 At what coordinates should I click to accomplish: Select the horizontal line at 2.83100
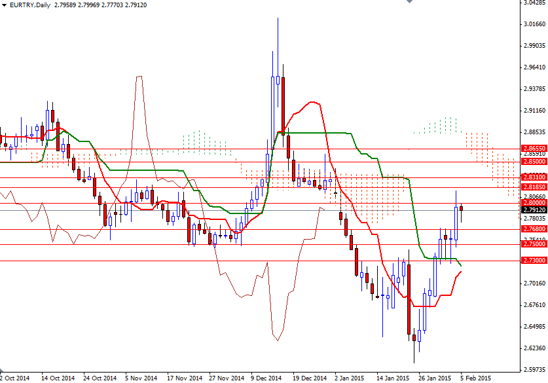(x=534, y=177)
